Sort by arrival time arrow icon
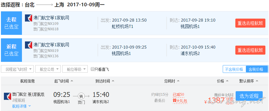Viewport: 269px width, 111px height. 113,81
